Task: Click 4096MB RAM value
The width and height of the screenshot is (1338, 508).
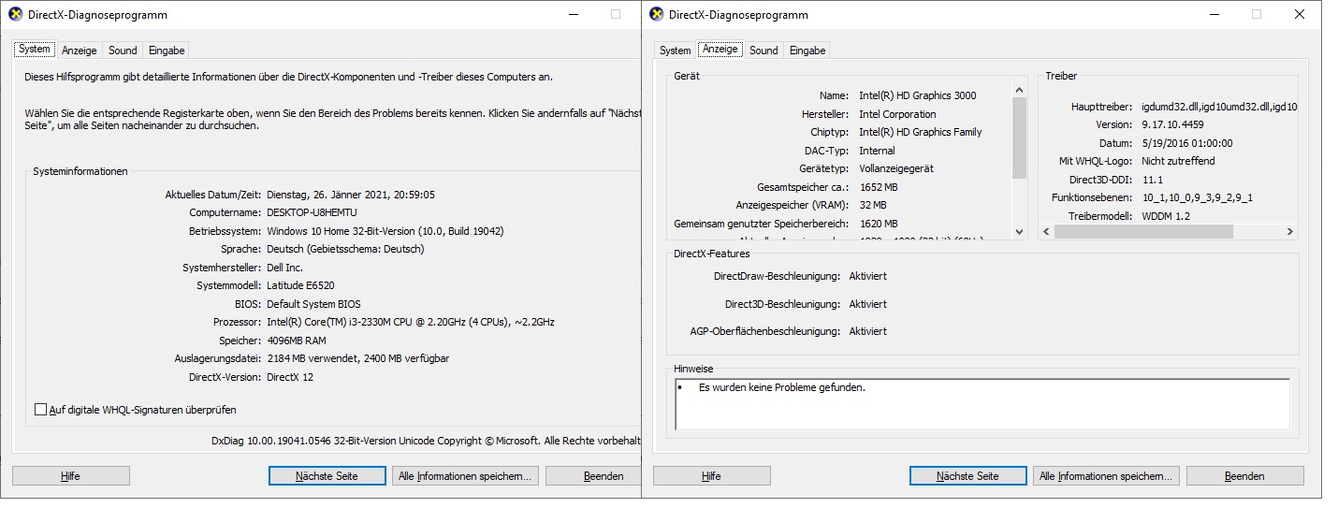Action: pyautogui.click(x=297, y=341)
